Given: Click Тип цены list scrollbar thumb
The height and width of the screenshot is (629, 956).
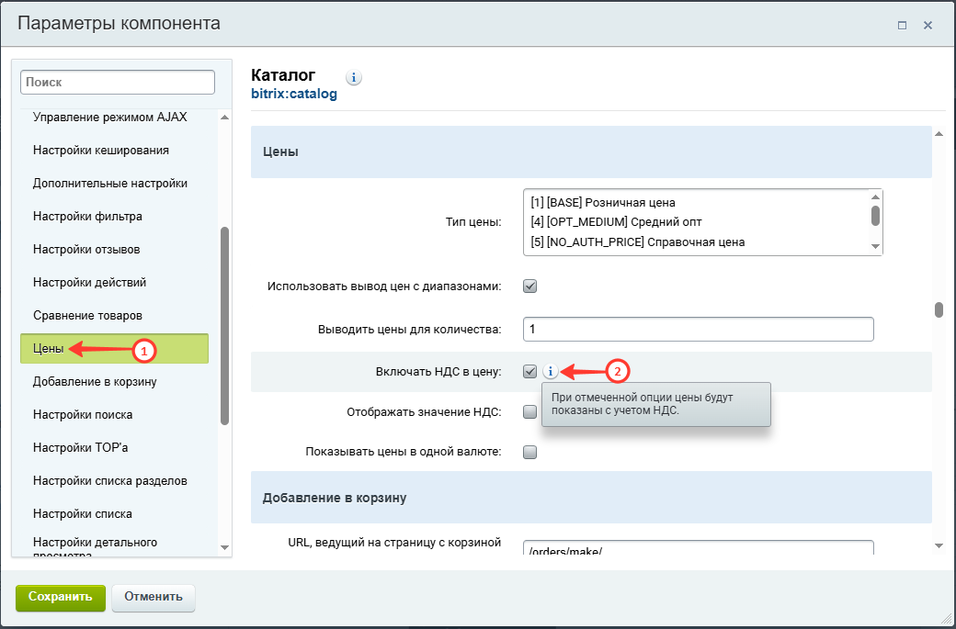Looking at the screenshot, I should (875, 215).
